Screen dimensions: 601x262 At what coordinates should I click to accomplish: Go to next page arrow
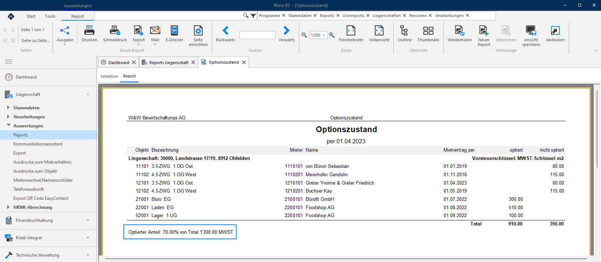click(x=13, y=30)
